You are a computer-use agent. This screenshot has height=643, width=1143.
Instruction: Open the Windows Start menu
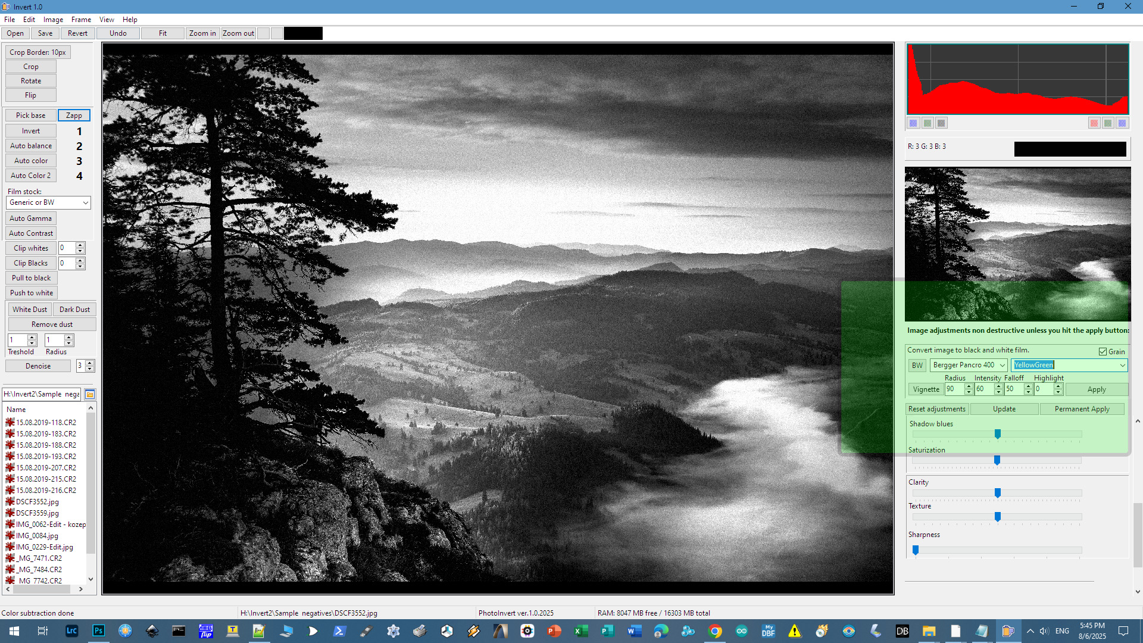pyautogui.click(x=14, y=631)
